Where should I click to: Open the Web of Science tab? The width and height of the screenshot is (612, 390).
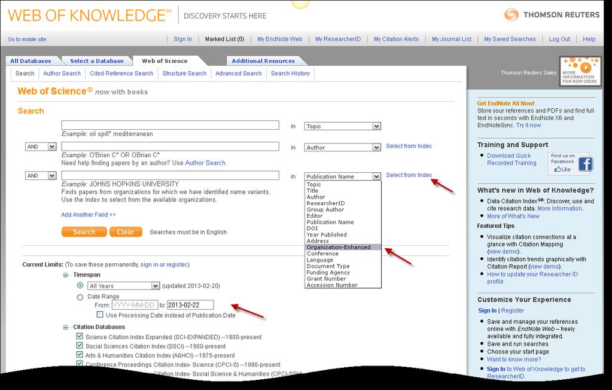click(165, 61)
